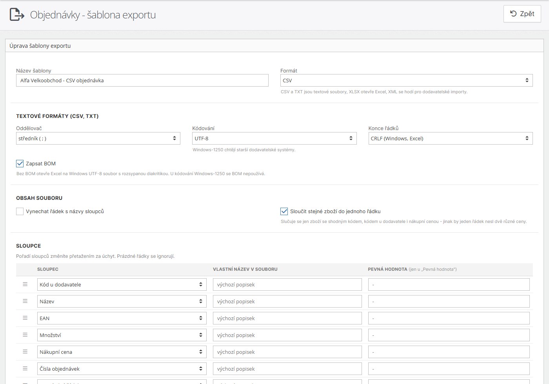549x384 pixels.
Task: Click custom name field in Čísla objednávek row
Action: pos(287,369)
